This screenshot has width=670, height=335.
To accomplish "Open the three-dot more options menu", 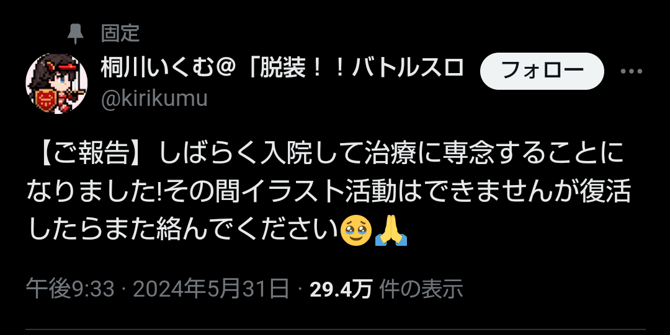I will 631,71.
